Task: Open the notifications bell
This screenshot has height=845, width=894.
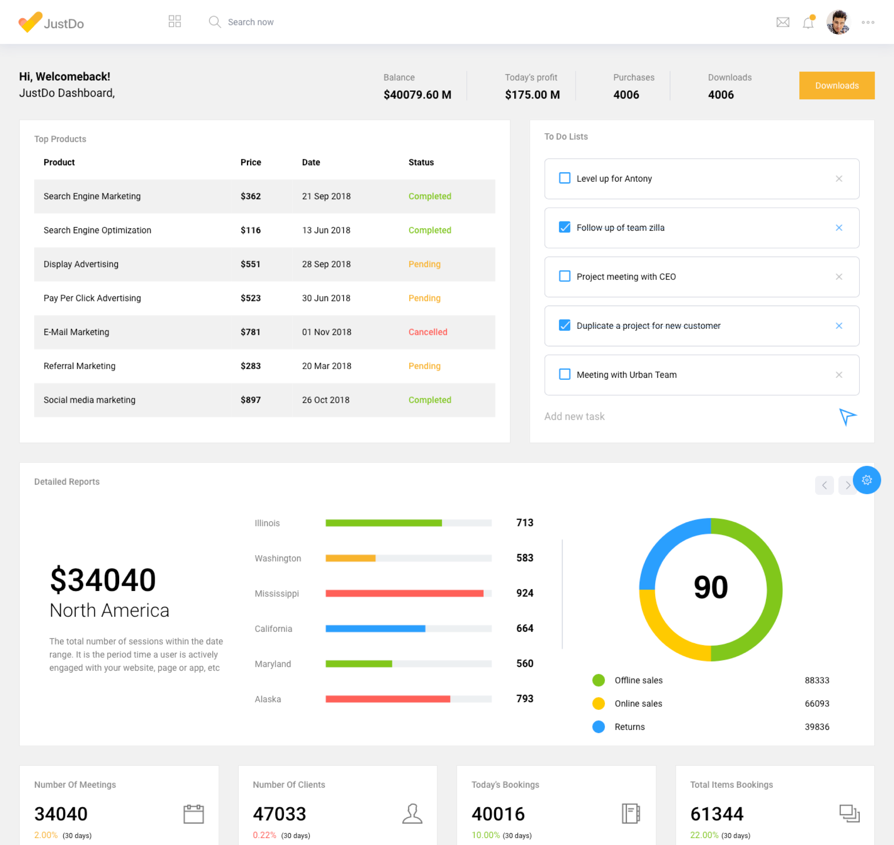Action: tap(808, 23)
